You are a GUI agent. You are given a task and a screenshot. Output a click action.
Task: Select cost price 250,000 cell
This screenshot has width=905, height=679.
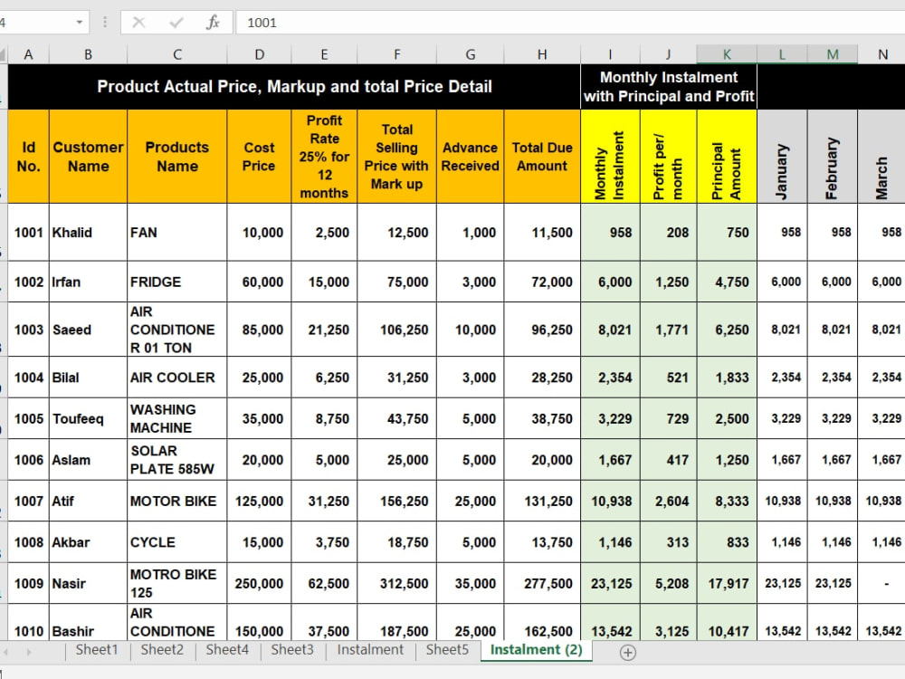coord(259,584)
